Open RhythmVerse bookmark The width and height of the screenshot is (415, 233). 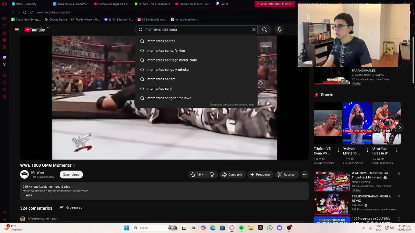click(x=85, y=19)
